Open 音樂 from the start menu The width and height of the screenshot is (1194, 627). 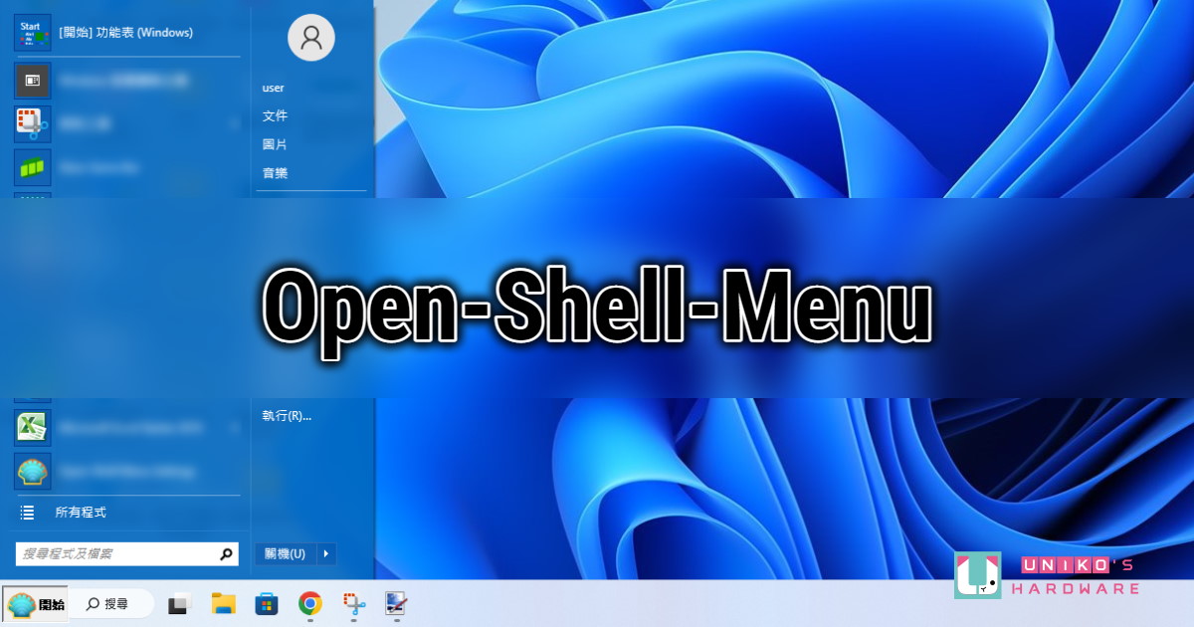[x=275, y=172]
